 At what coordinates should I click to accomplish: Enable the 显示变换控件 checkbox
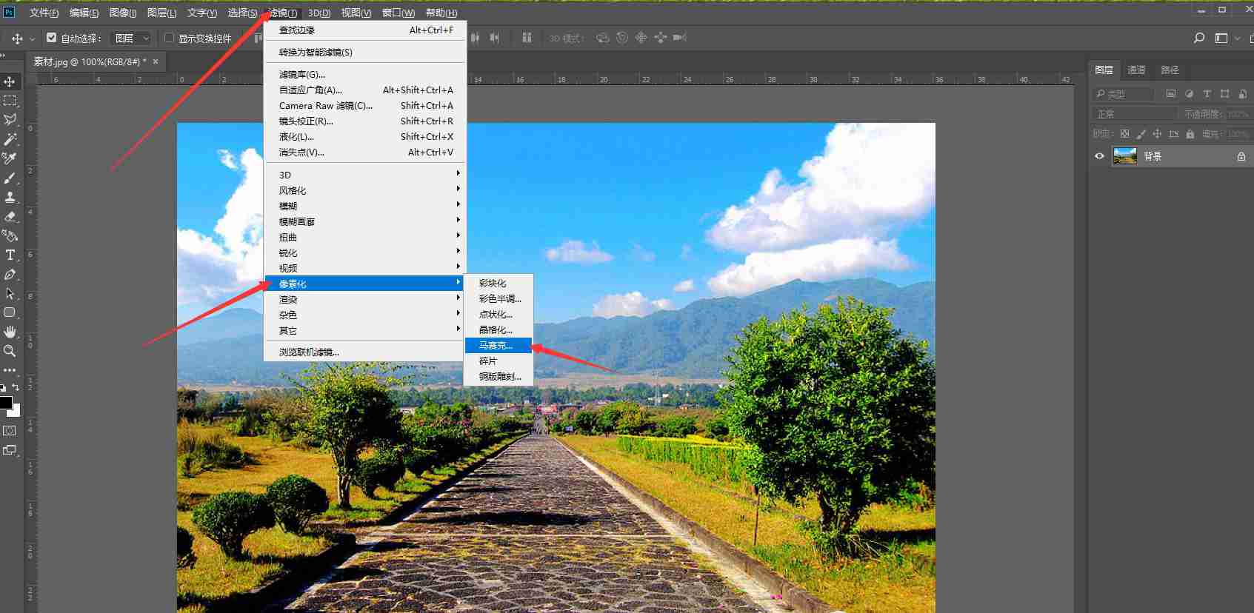169,37
